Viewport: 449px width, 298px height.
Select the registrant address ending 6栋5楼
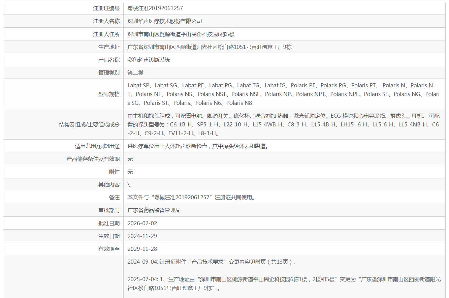tap(181, 34)
